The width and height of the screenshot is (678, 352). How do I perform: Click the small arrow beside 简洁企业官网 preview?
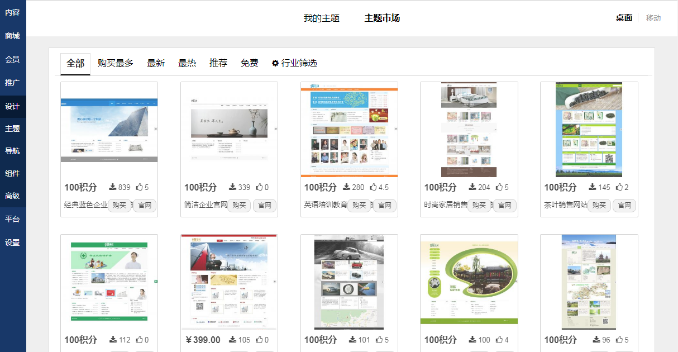[x=275, y=129]
